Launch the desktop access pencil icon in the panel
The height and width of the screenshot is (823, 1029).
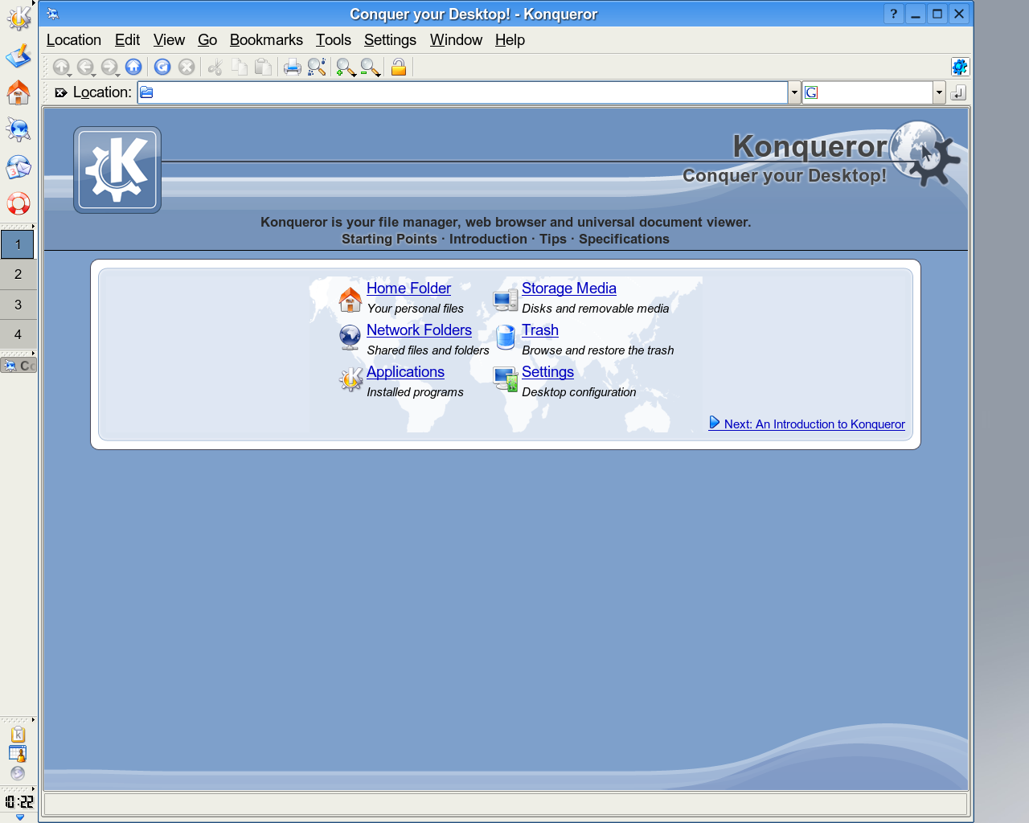[x=18, y=55]
